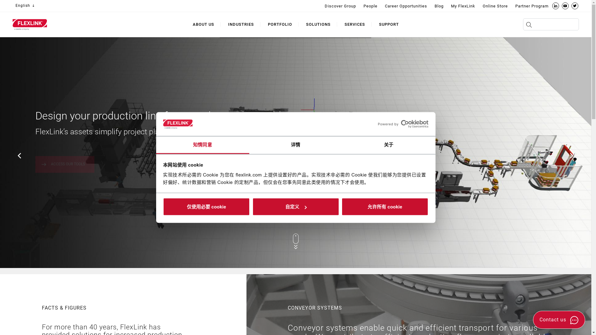Go to next slide arrow
Viewport: 596px width, 335px height.
click(571, 156)
